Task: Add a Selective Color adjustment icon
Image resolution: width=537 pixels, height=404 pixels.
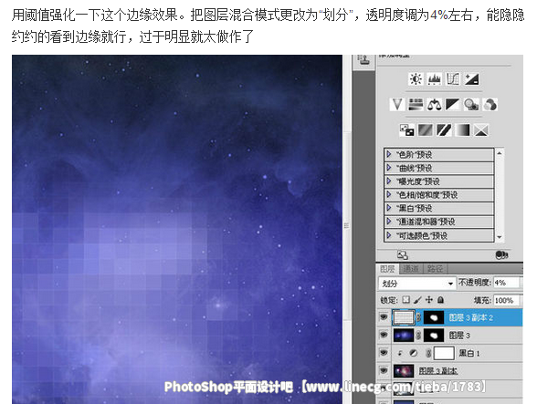Action: [481, 130]
